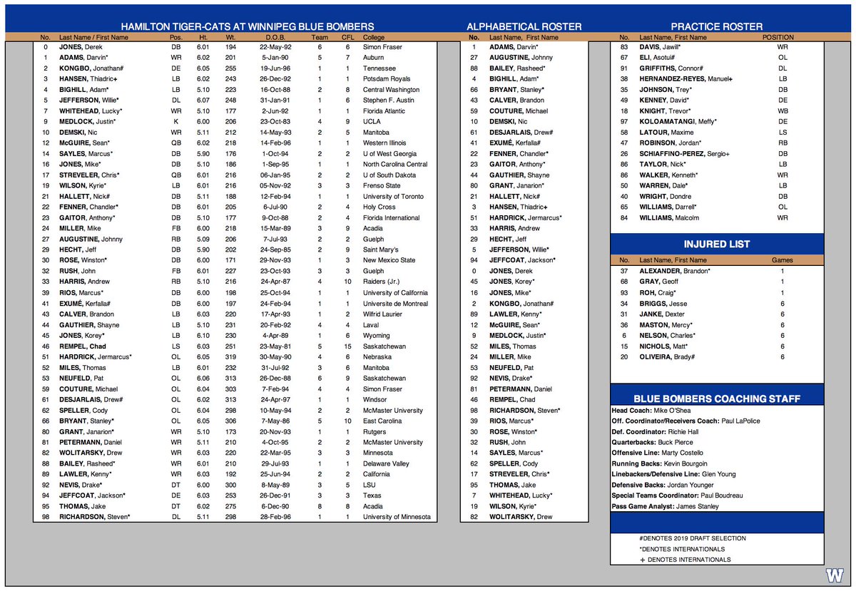856x591 pixels.
Task: Select practice roster player WRIGHT, Dondre
Action: [665, 196]
